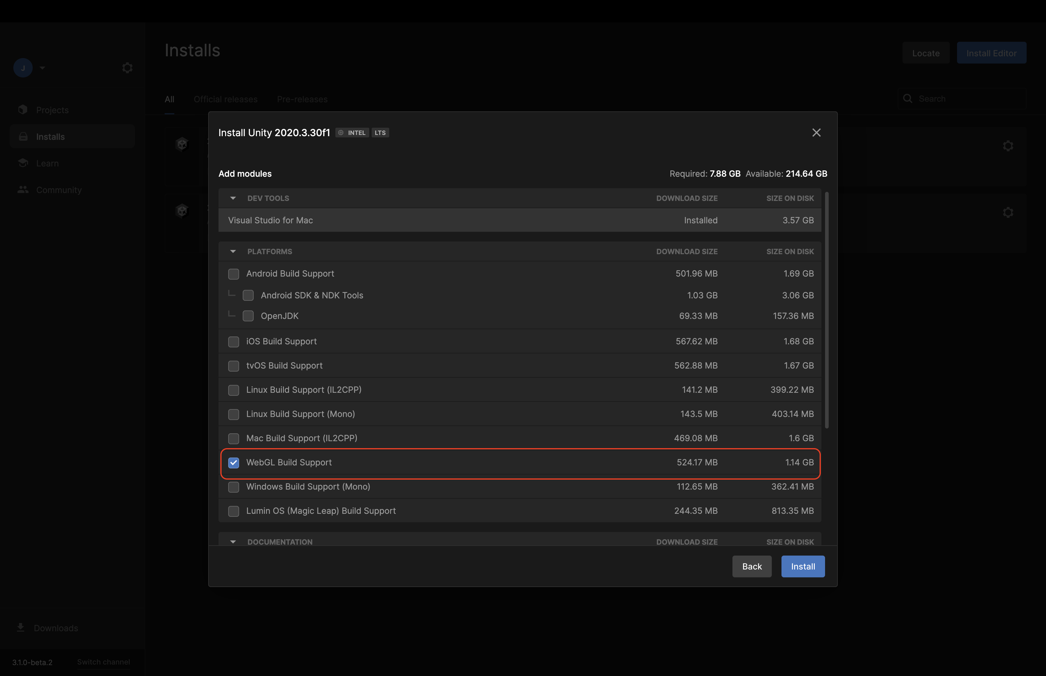Image resolution: width=1046 pixels, height=676 pixels.
Task: Open settings gear for first installed editor
Action: pos(1008,146)
